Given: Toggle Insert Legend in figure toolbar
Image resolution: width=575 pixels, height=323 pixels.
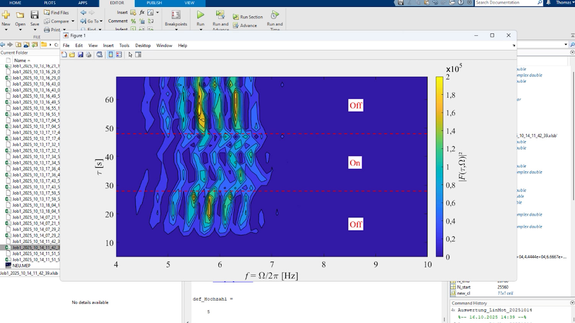Looking at the screenshot, I should point(119,55).
